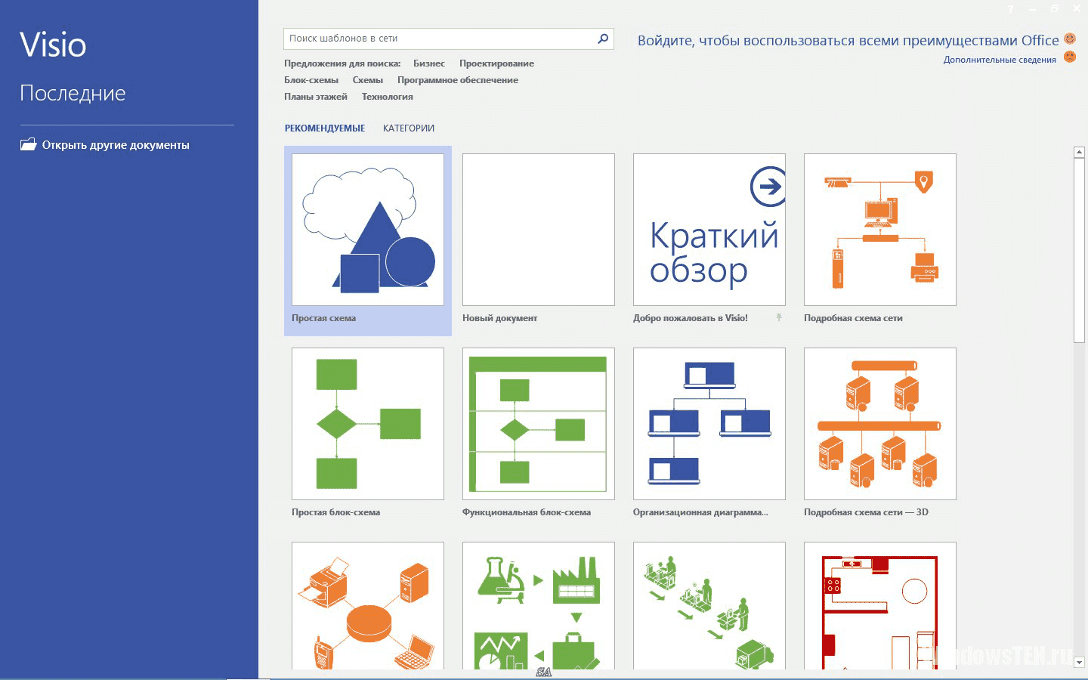Select the Технология search suggestion
1088x680 pixels.
[388, 97]
